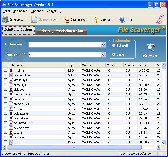
Task: Click the scroll down arrow
Action: click(x=164, y=142)
